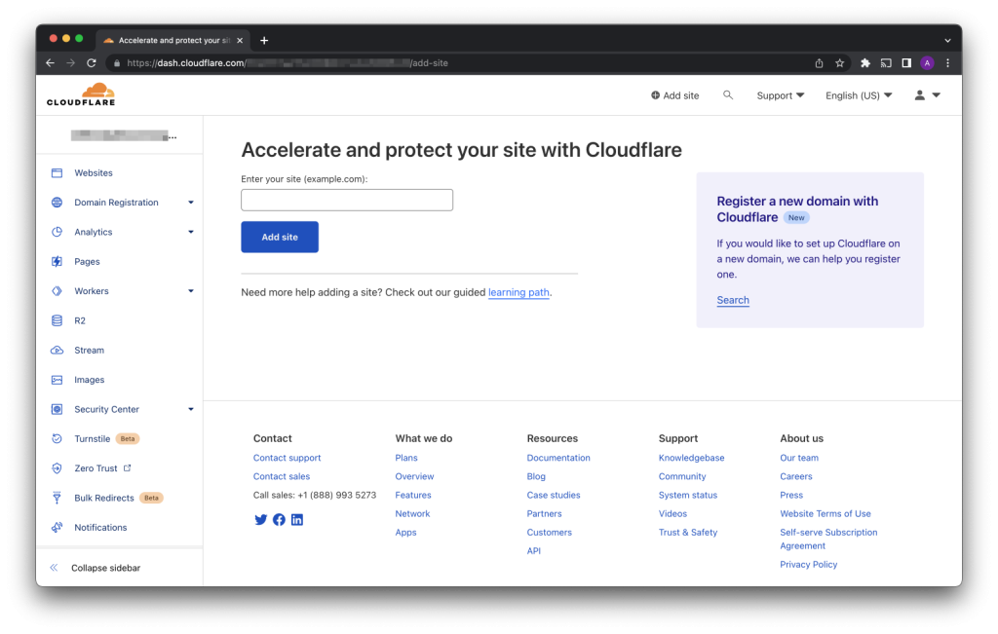Follow the learning path link
The height and width of the screenshot is (634, 998).
pyautogui.click(x=518, y=292)
